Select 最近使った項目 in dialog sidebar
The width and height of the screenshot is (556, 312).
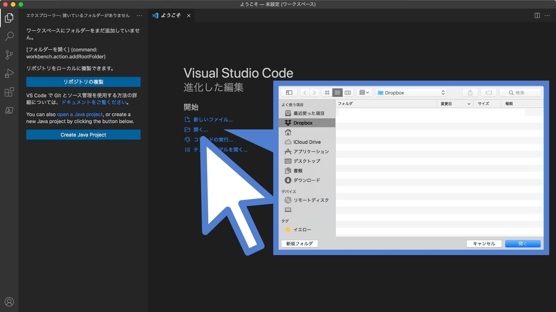pyautogui.click(x=307, y=113)
